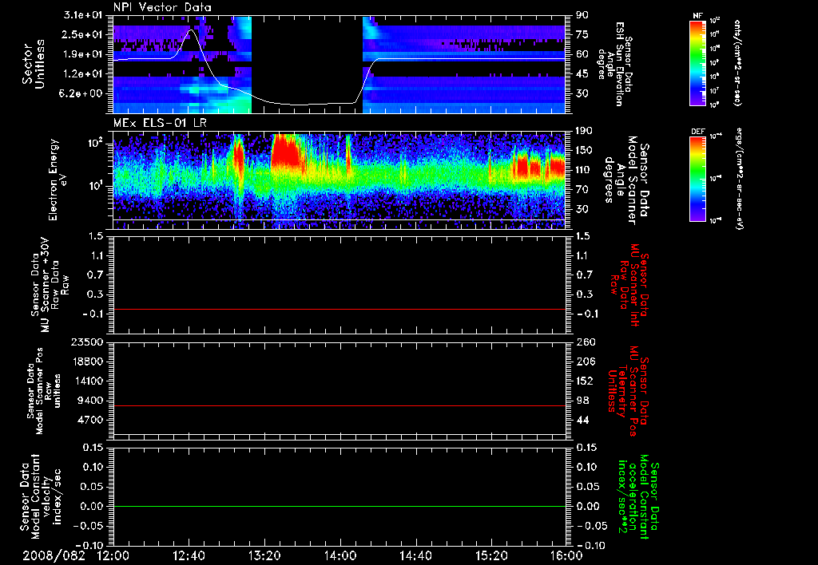
Task: Click the 150 scanner angle tick label
Action: tap(583, 151)
